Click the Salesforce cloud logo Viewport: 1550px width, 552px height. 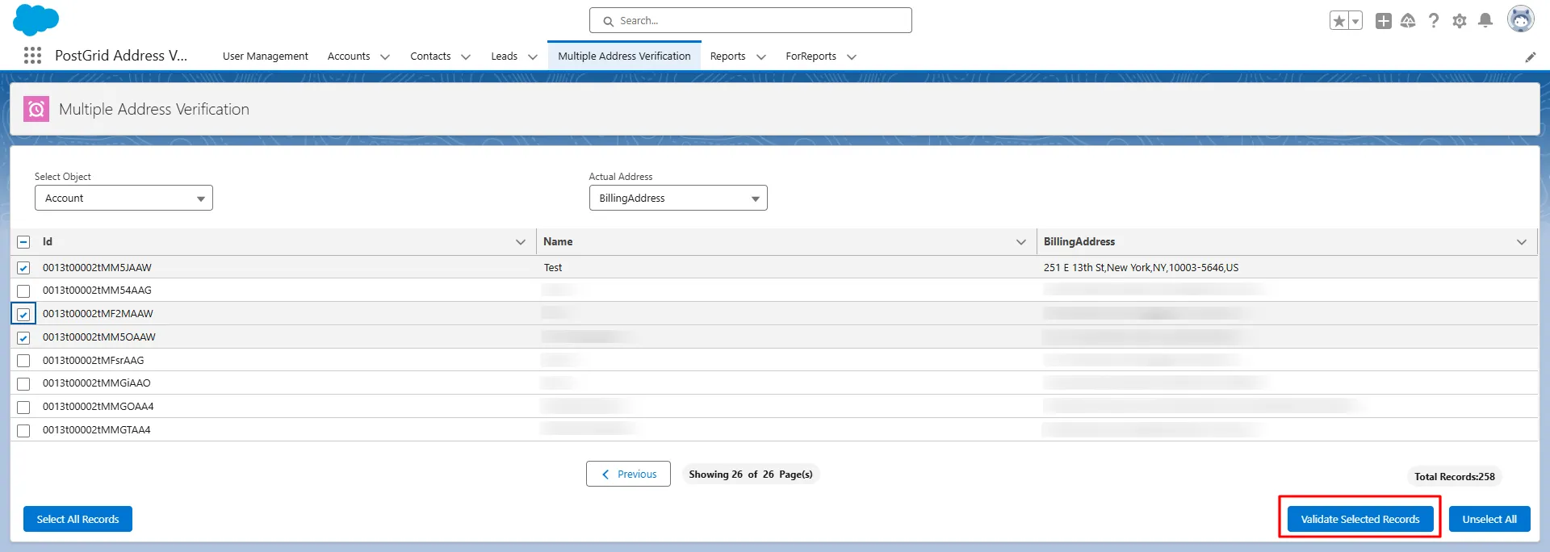[36, 19]
